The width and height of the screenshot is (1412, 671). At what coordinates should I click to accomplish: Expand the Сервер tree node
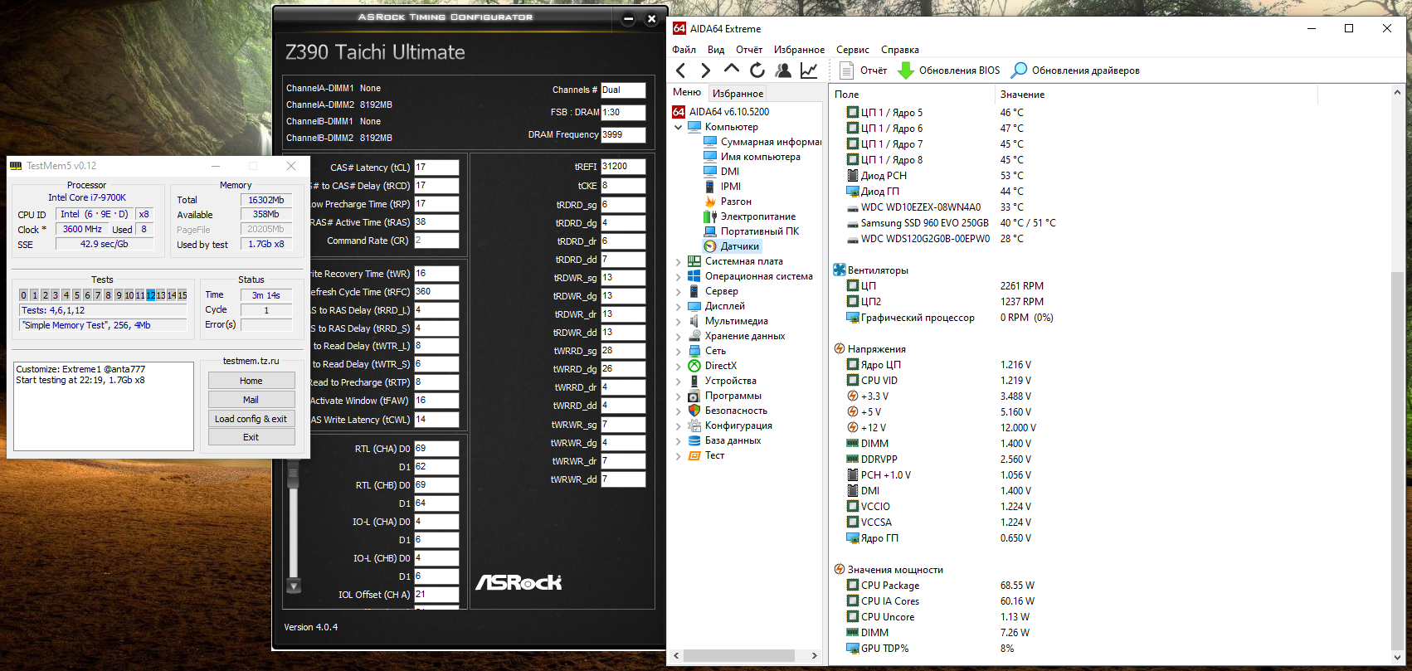[679, 292]
